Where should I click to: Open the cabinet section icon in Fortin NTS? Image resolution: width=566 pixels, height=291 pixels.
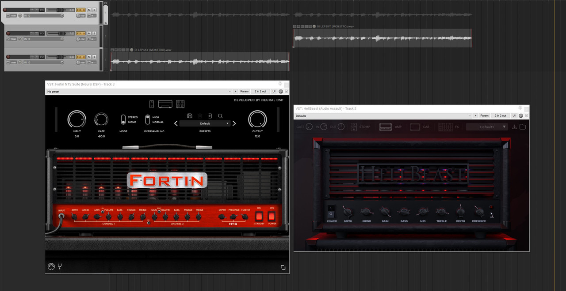coord(180,104)
